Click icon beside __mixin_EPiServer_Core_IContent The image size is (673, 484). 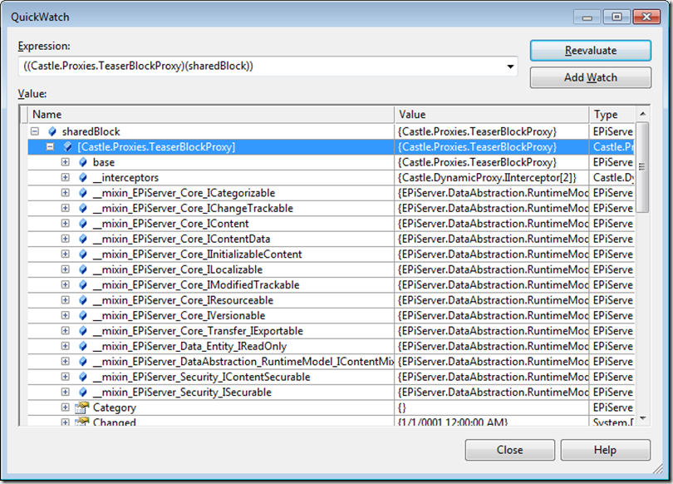pyautogui.click(x=82, y=223)
